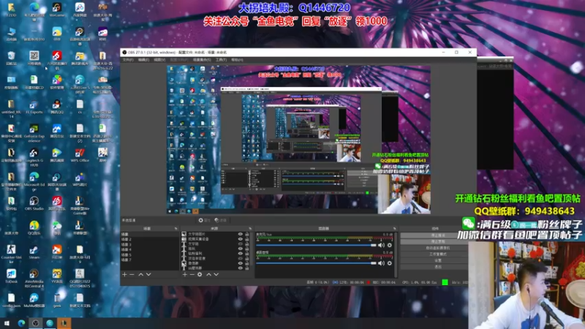
Task: Open the 视图(V) menu in OBS
Action: [159, 60]
